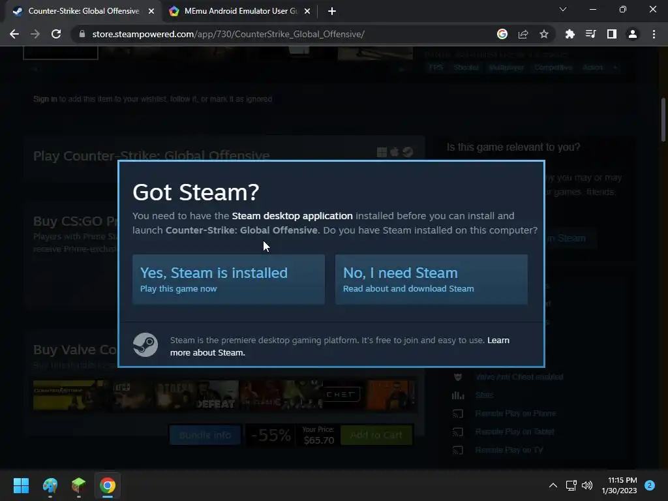The width and height of the screenshot is (668, 501).
Task: Click dimmed Stats link in sidebar
Action: (x=484, y=395)
